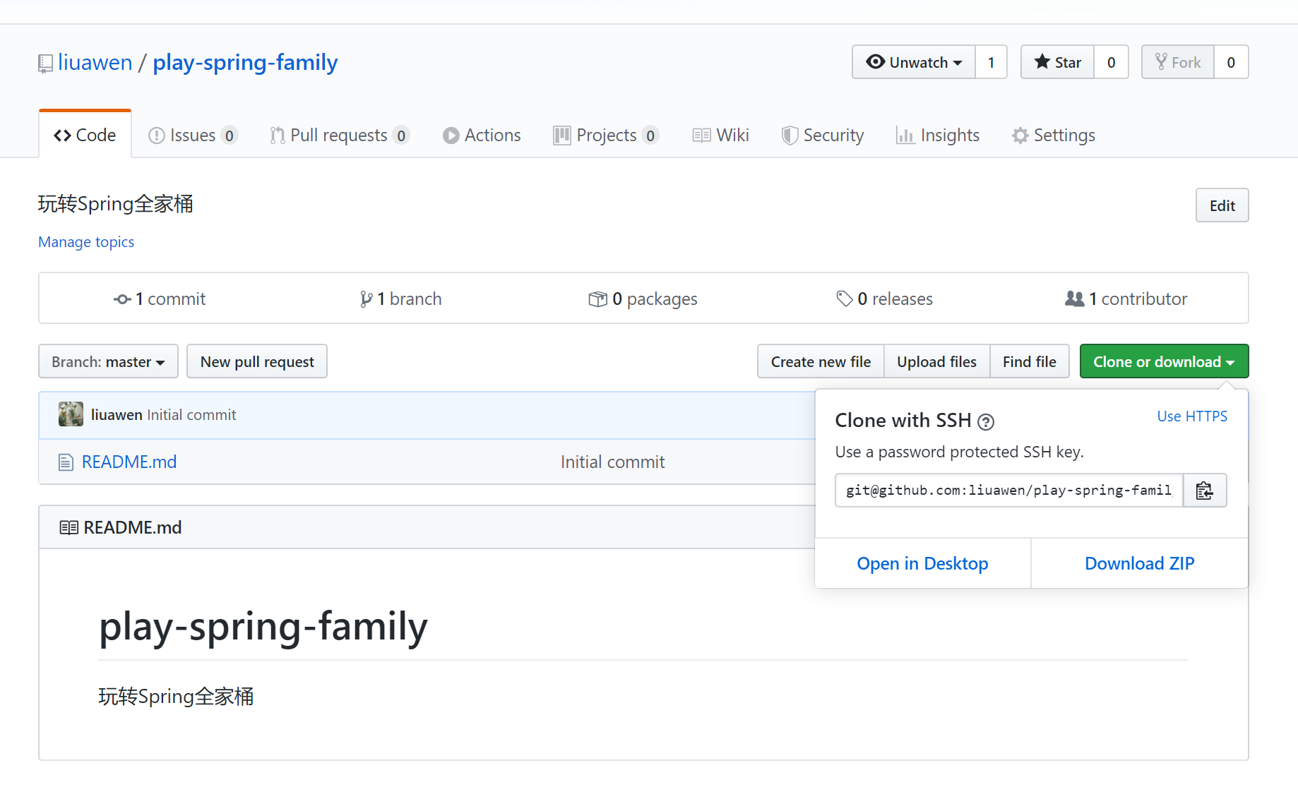Click the bar graph icon on Insights tab
This screenshot has width=1298, height=787.
[x=905, y=136]
